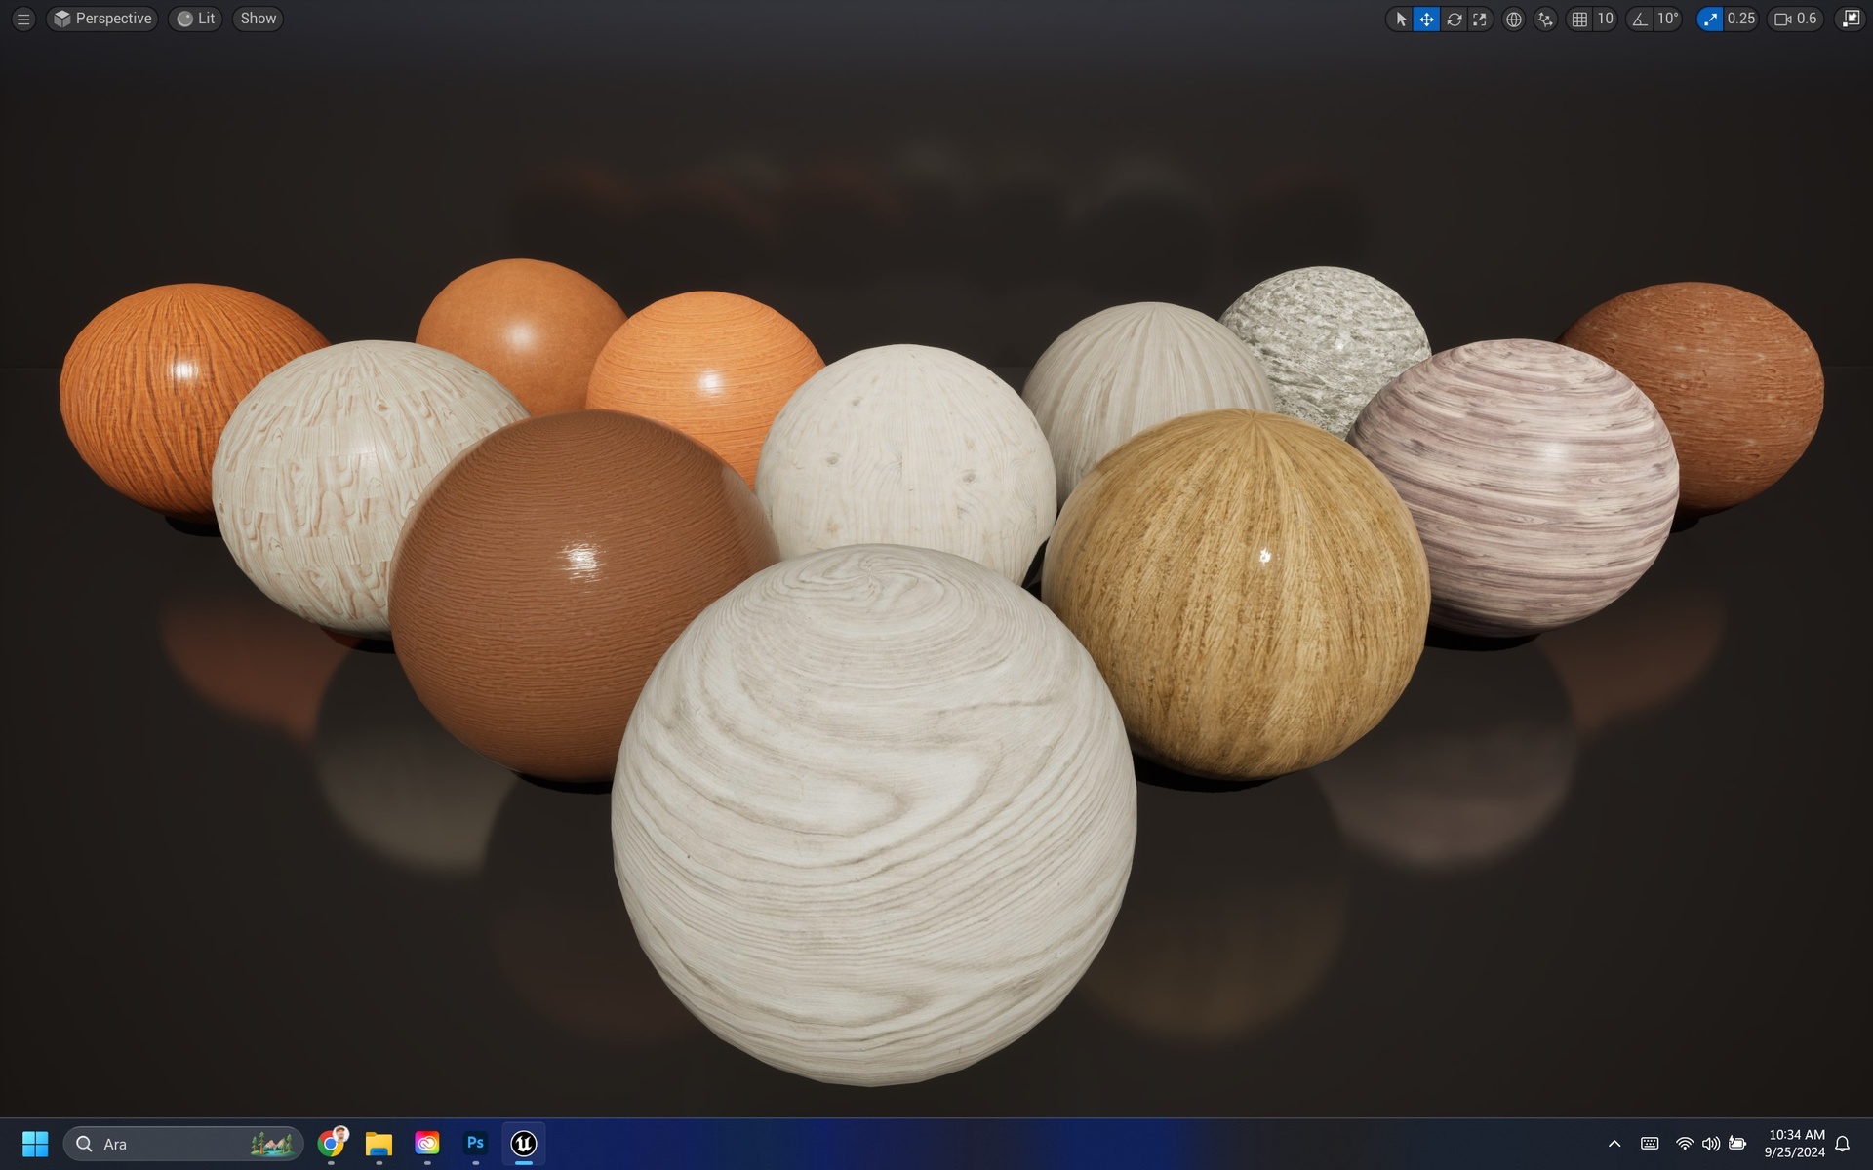Click the taskbar search box
This screenshot has height=1170, width=1873.
coord(183,1144)
